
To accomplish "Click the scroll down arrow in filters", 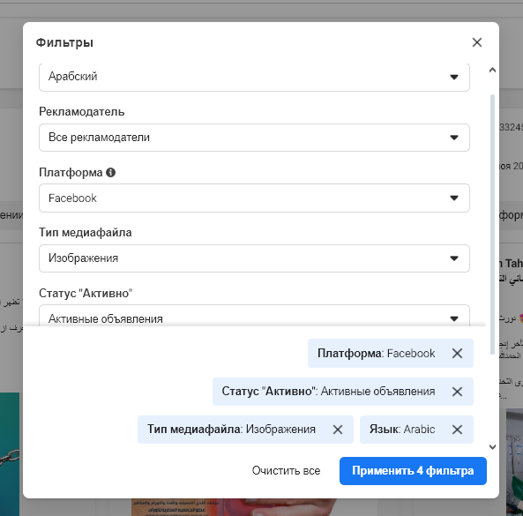I will 492,447.
